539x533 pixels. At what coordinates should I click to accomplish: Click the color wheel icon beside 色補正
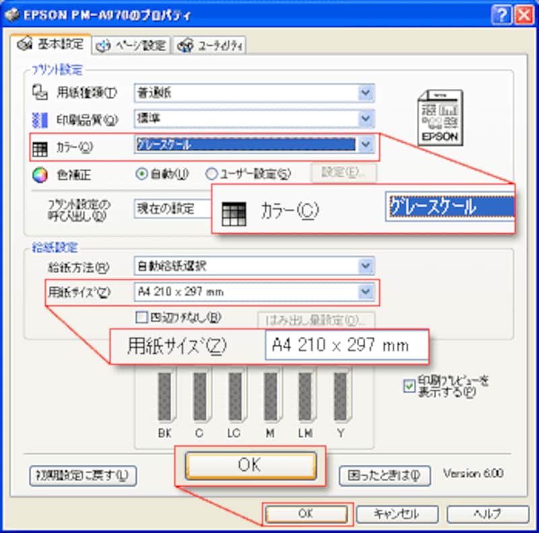point(40,175)
